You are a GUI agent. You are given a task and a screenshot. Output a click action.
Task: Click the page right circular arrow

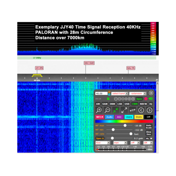tap(149, 110)
